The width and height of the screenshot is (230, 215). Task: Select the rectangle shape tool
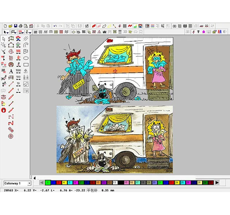(x=26, y=64)
